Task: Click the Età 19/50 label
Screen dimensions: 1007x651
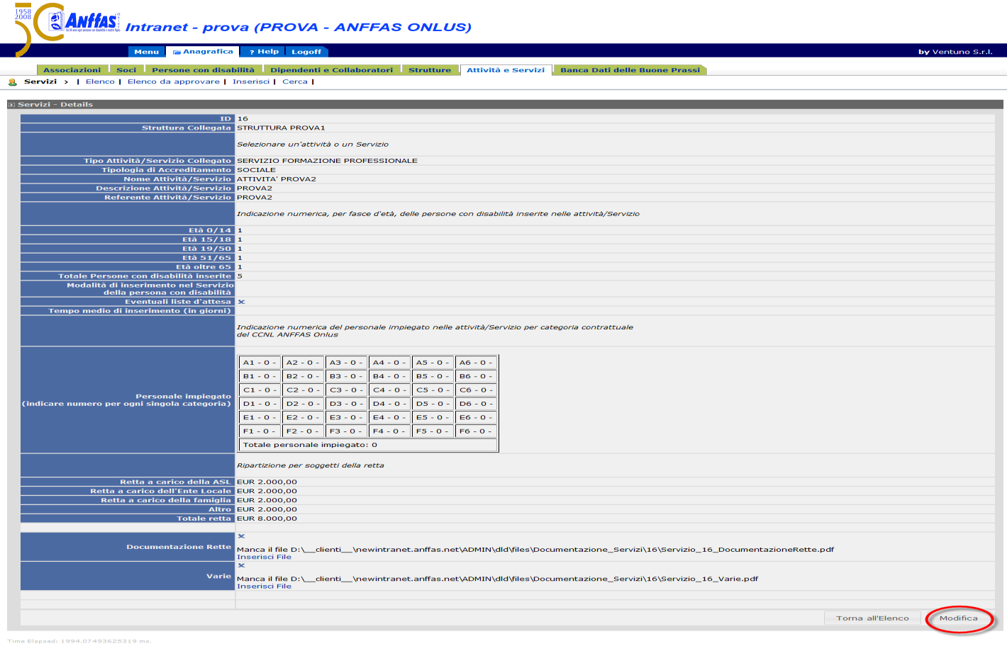Action: click(x=207, y=249)
